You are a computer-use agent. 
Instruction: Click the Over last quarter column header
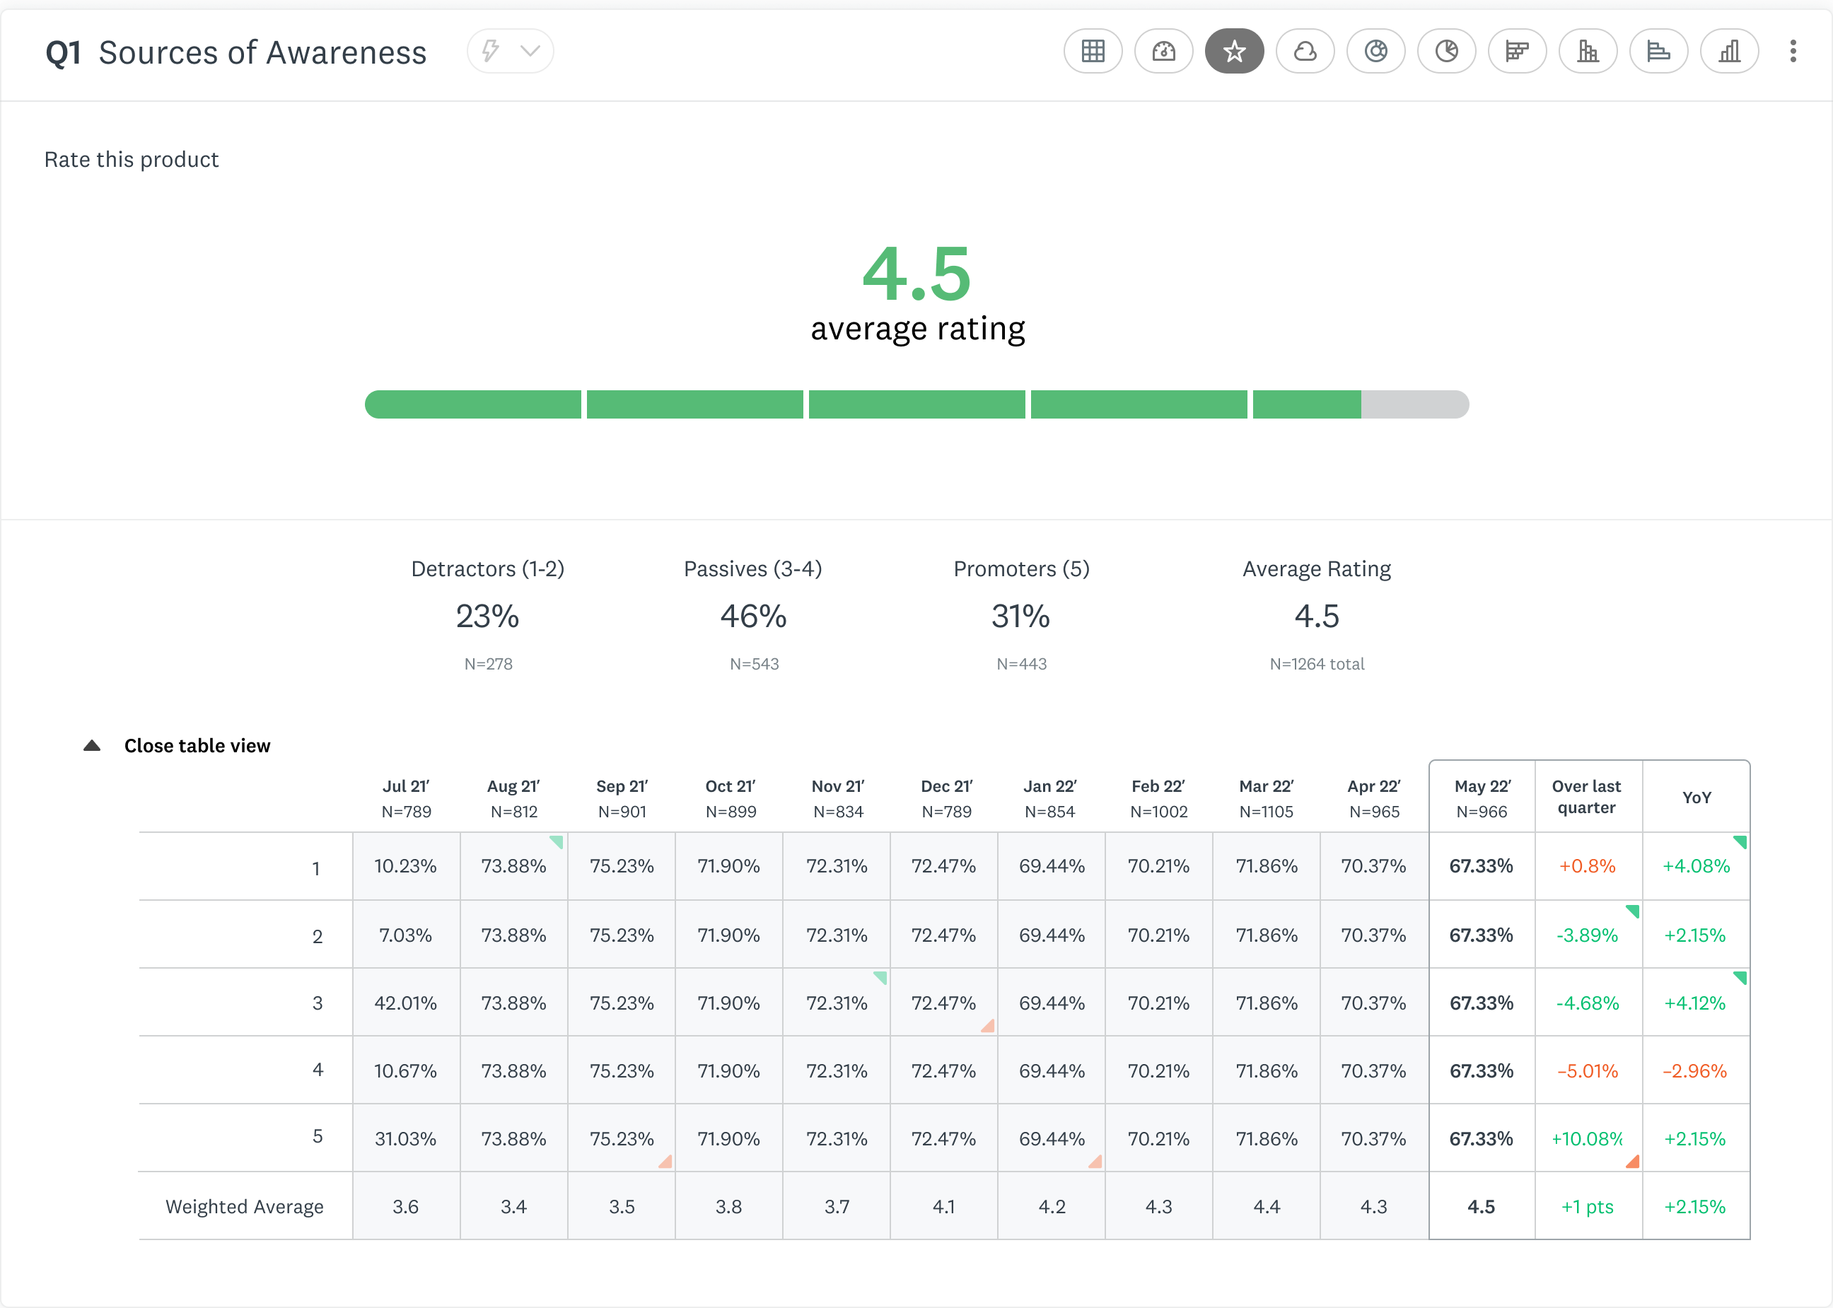1588,798
